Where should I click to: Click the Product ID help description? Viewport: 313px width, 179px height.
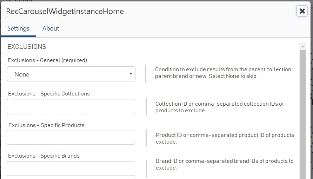click(225, 138)
